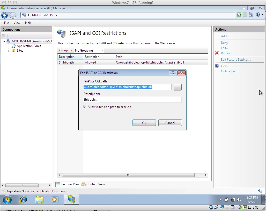Open the Help dropdown arrow in the toolbar
Screen dimensions: 266x211
click(262, 15)
